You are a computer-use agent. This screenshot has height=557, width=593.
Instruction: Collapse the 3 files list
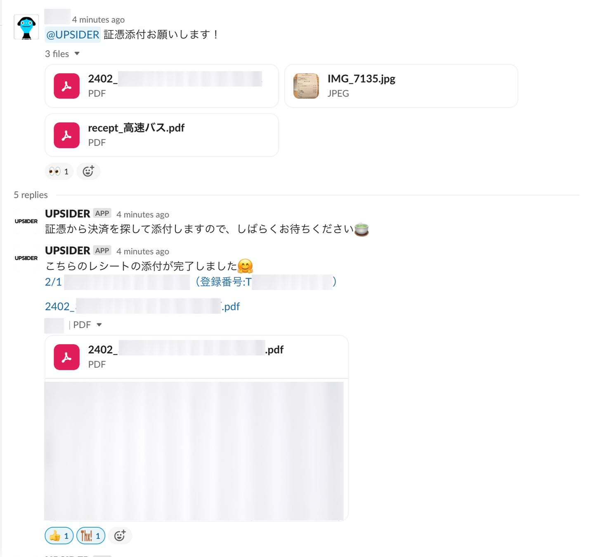(77, 54)
